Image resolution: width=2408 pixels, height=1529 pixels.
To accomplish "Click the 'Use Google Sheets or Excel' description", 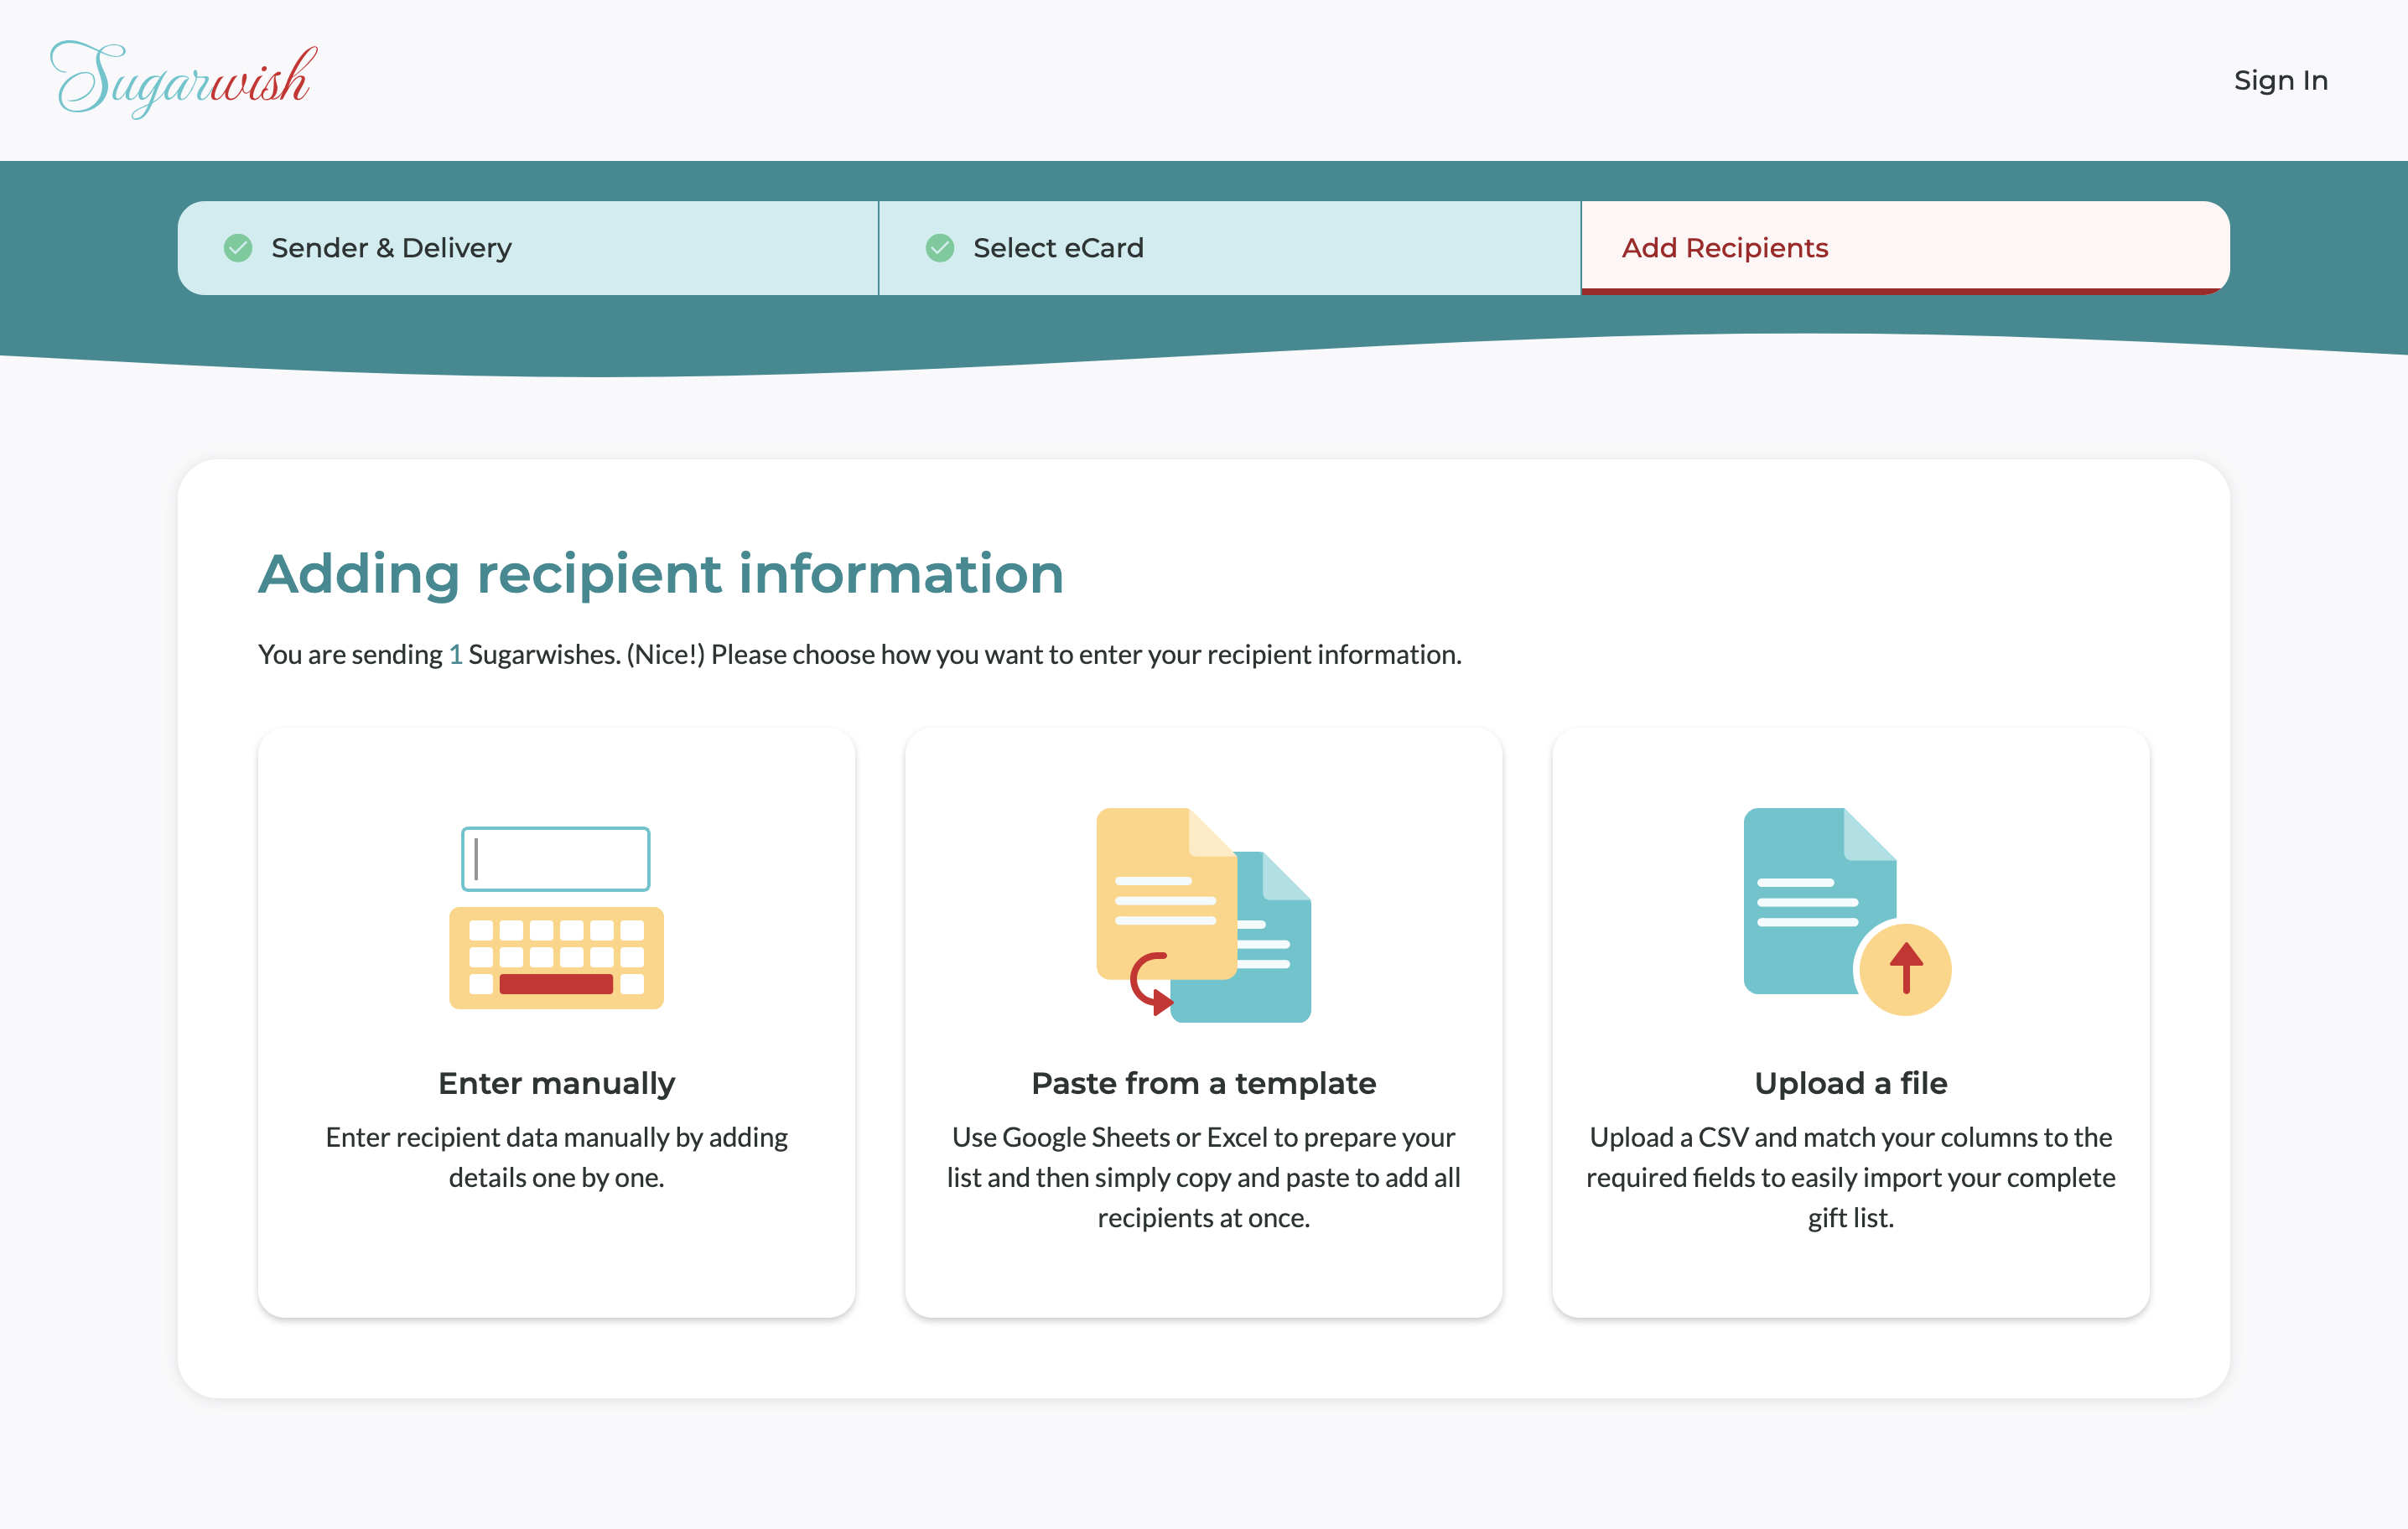I will click(1204, 1177).
